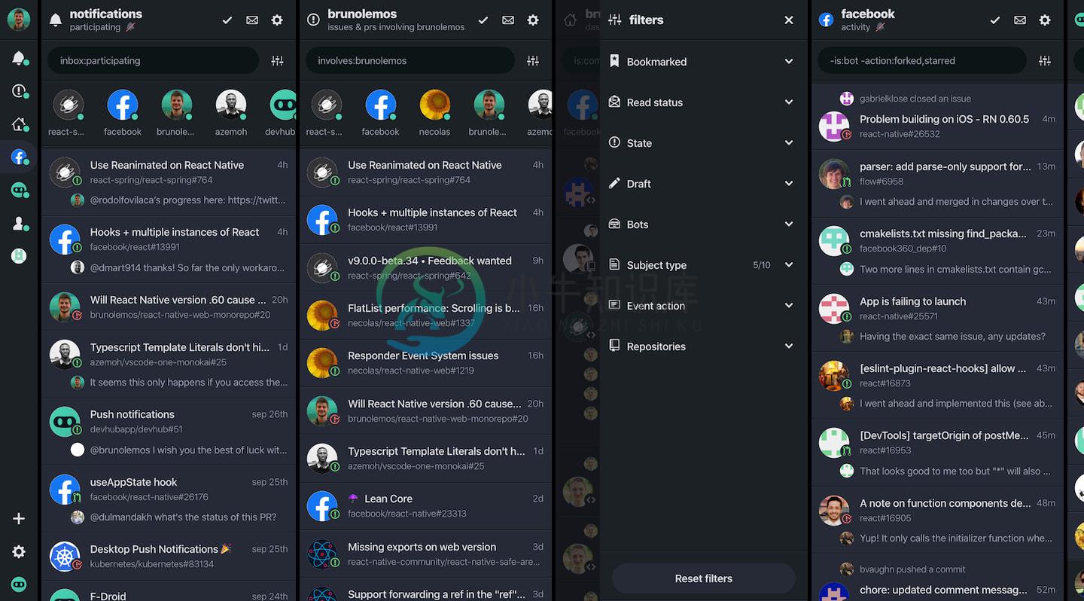Click the notifications column title
1084x601 pixels.
pyautogui.click(x=105, y=14)
